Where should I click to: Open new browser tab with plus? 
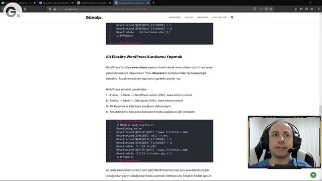point(153,3)
